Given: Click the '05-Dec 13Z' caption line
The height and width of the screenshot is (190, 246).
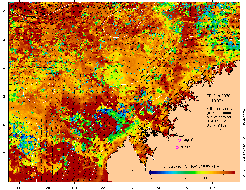Looking at the screenshot, I should click(x=216, y=121).
